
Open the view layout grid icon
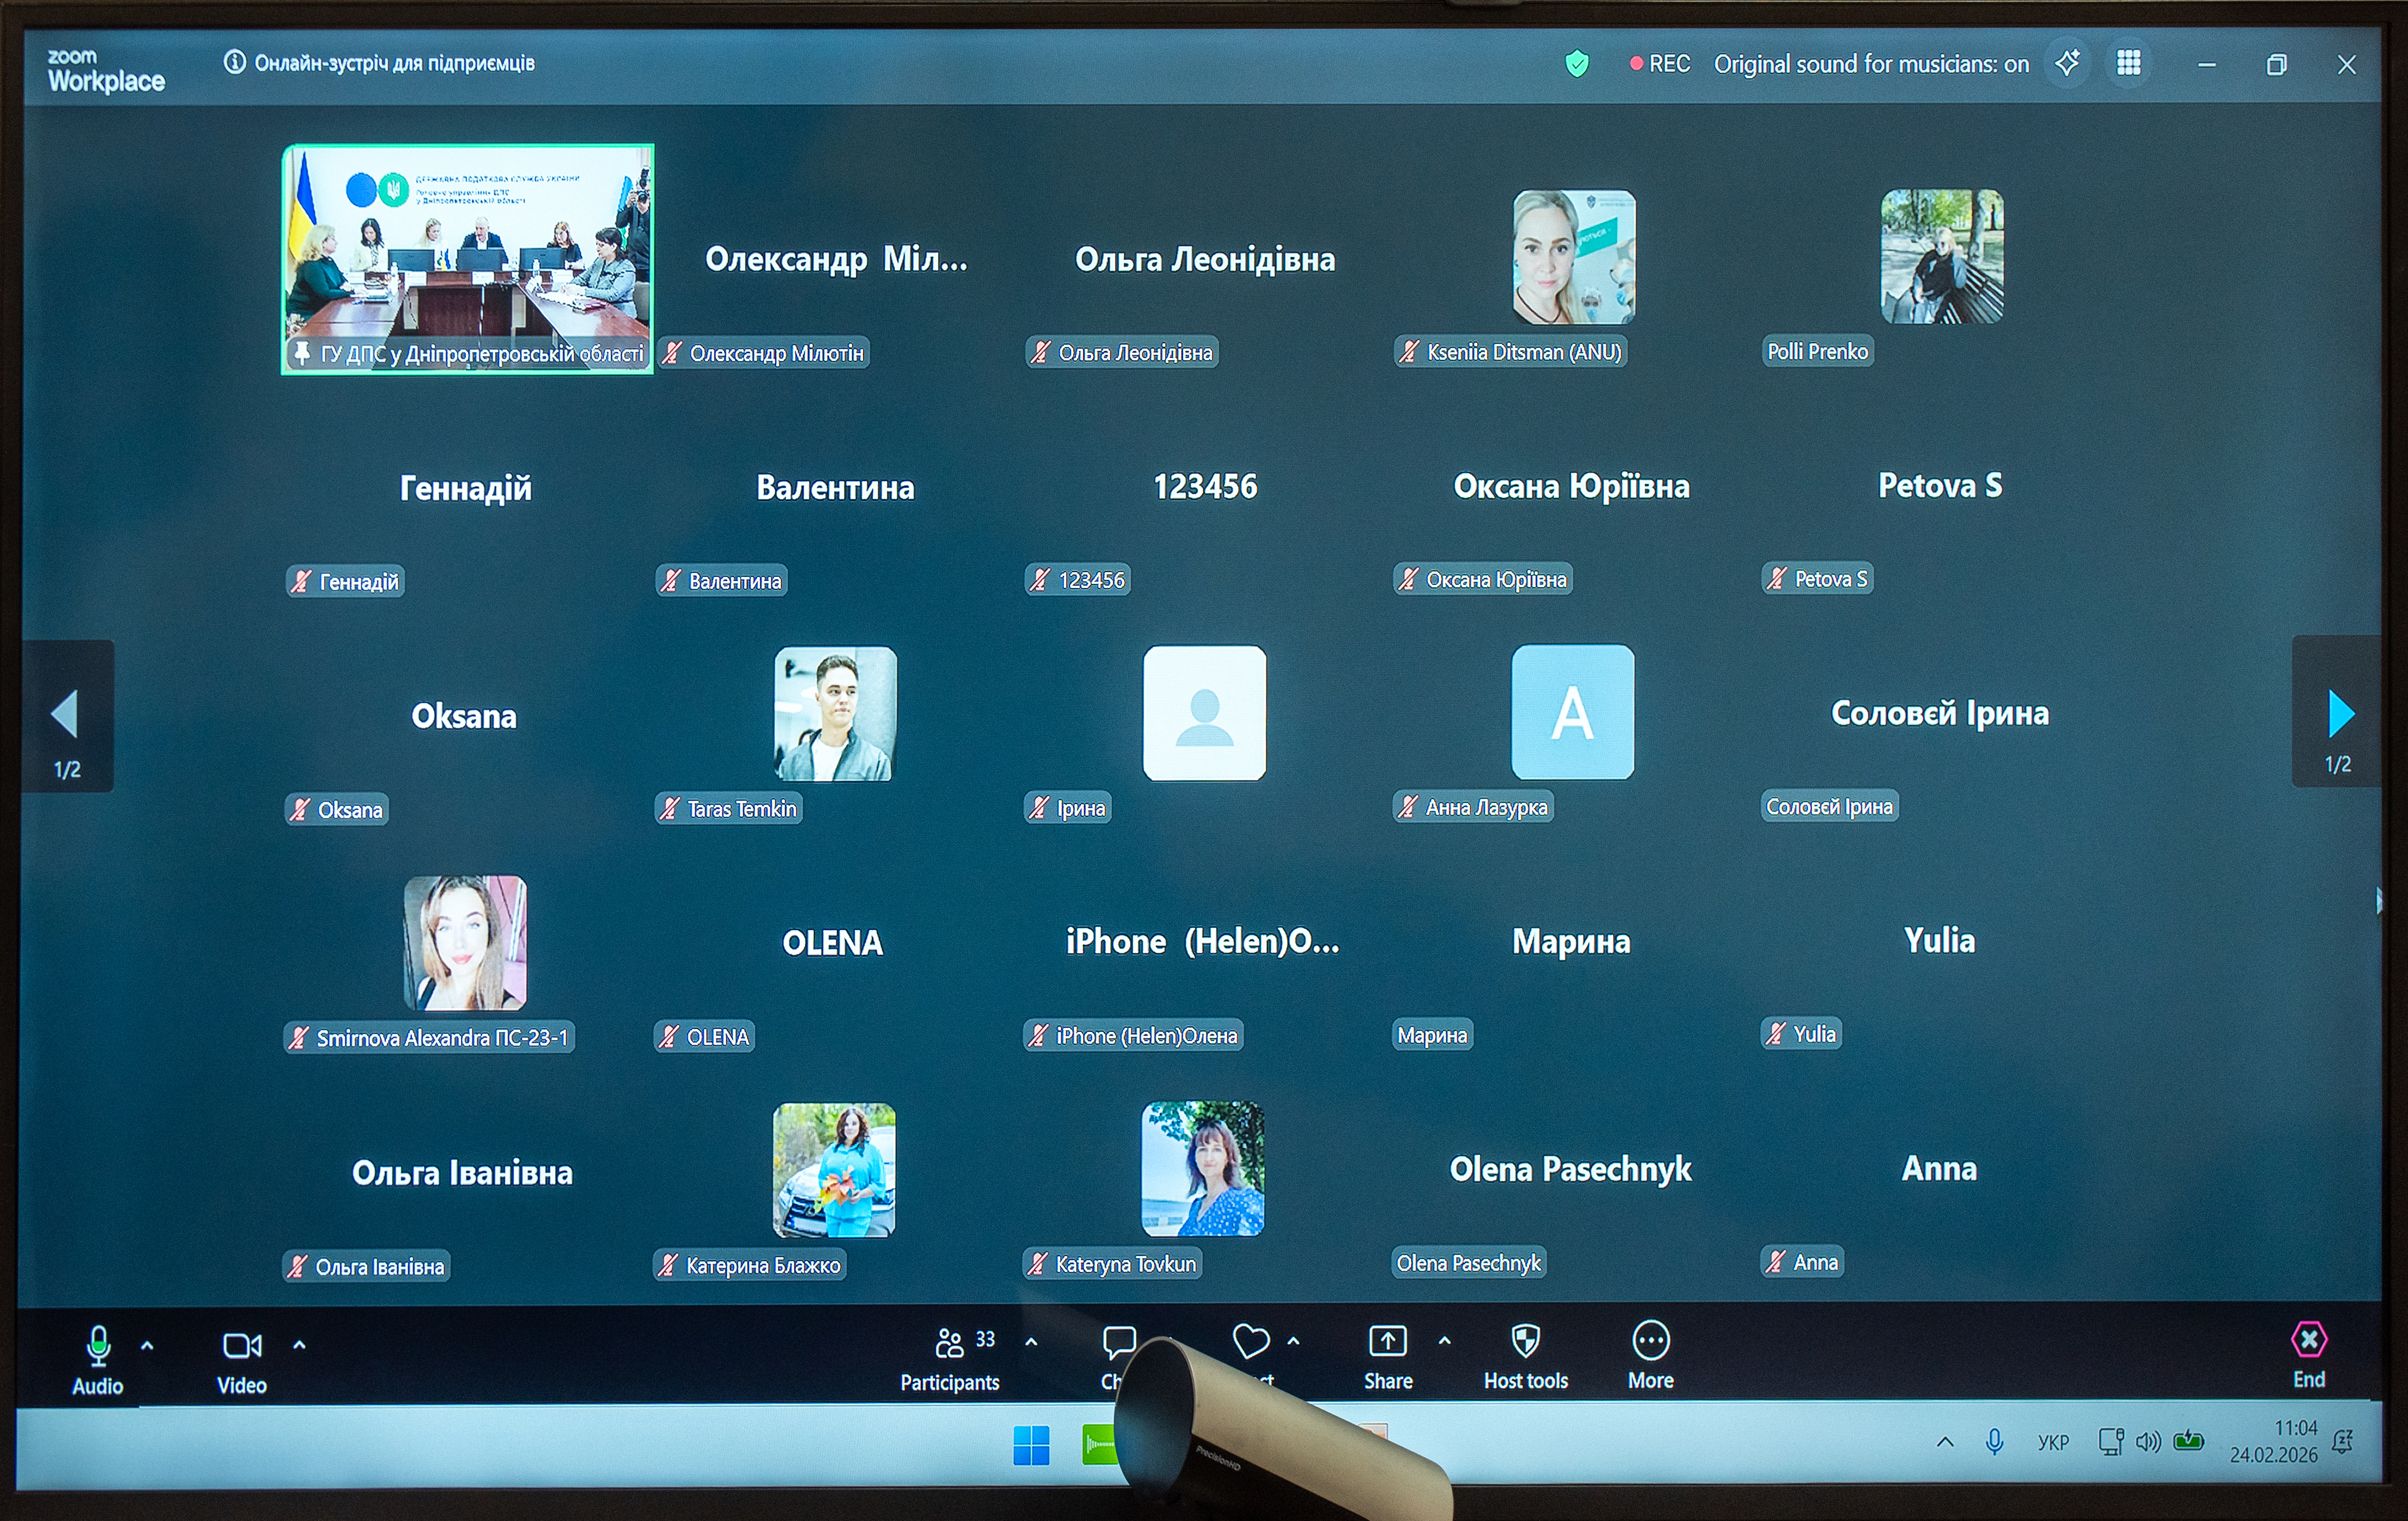tap(2129, 63)
